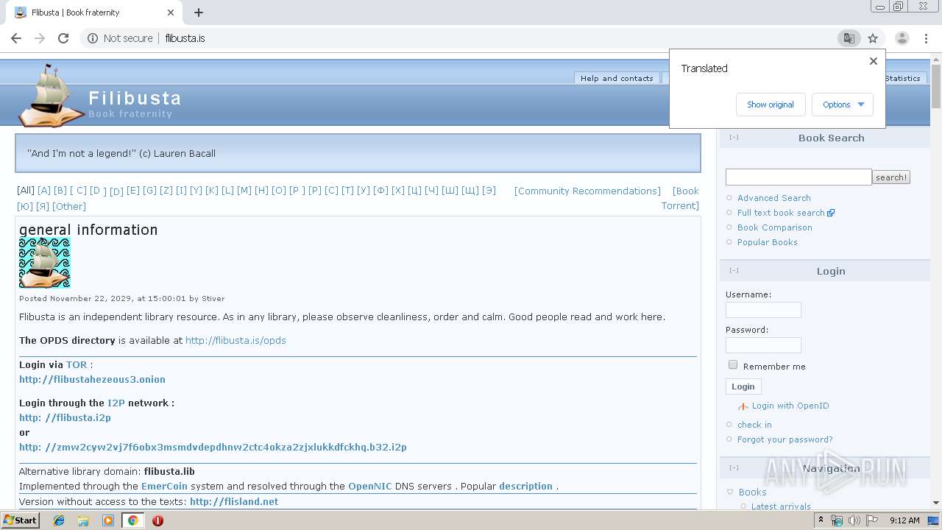Click the Chrome taskbar icon
The image size is (942, 530).
(132, 520)
